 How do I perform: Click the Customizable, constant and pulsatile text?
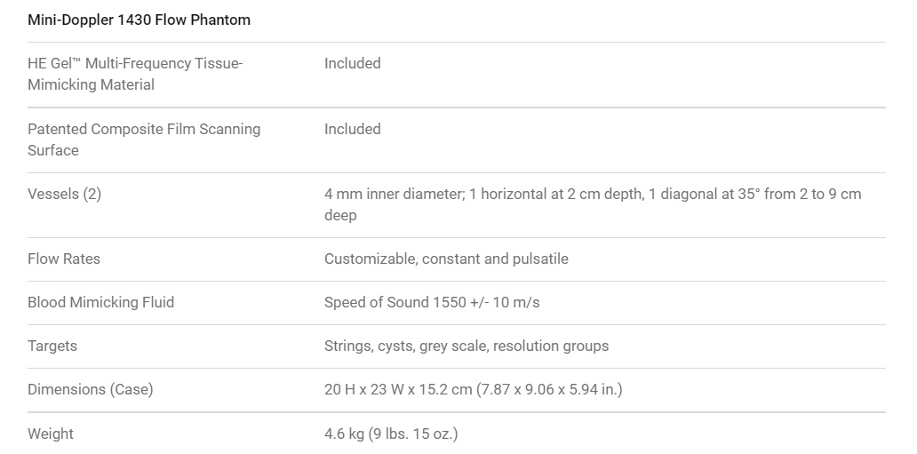(446, 259)
